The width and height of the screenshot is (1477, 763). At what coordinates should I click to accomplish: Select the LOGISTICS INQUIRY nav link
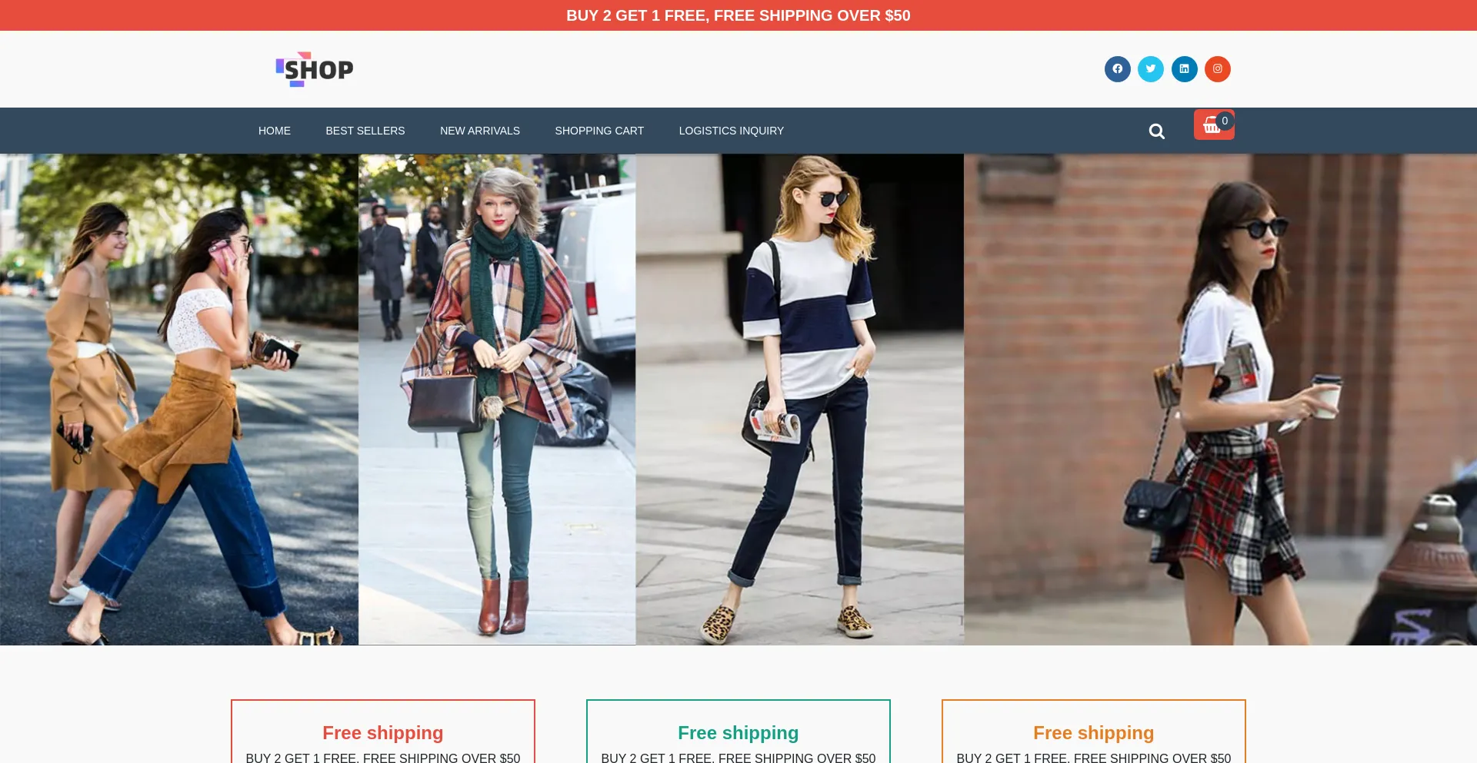[x=731, y=131]
